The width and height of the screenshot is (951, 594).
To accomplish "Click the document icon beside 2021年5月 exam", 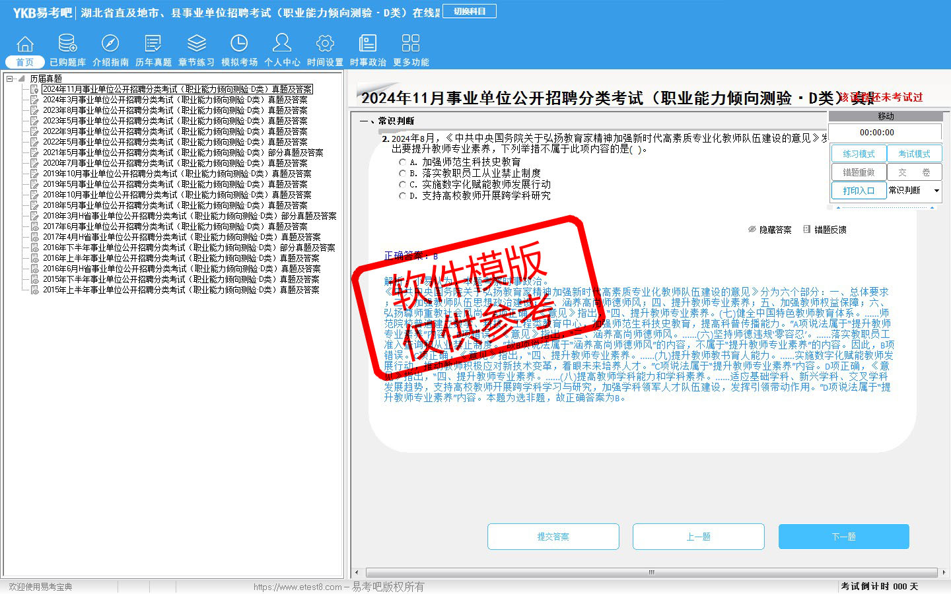I will click(x=35, y=152).
